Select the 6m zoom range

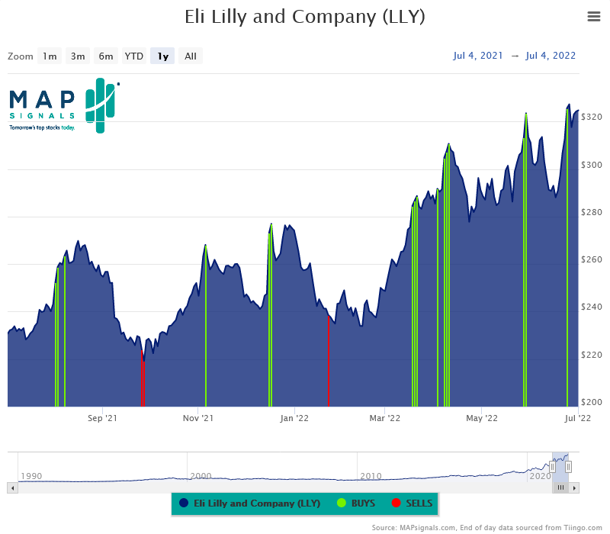105,56
